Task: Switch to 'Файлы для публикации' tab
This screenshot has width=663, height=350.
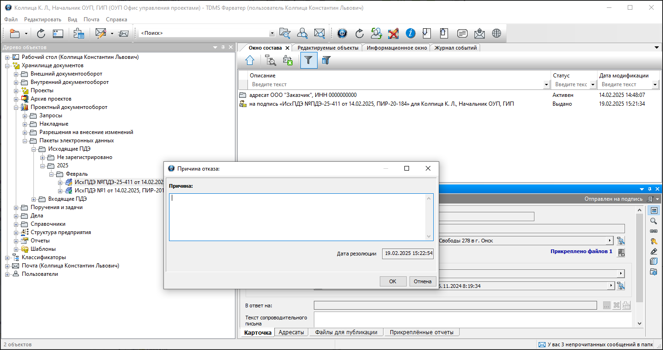Action: (x=346, y=332)
